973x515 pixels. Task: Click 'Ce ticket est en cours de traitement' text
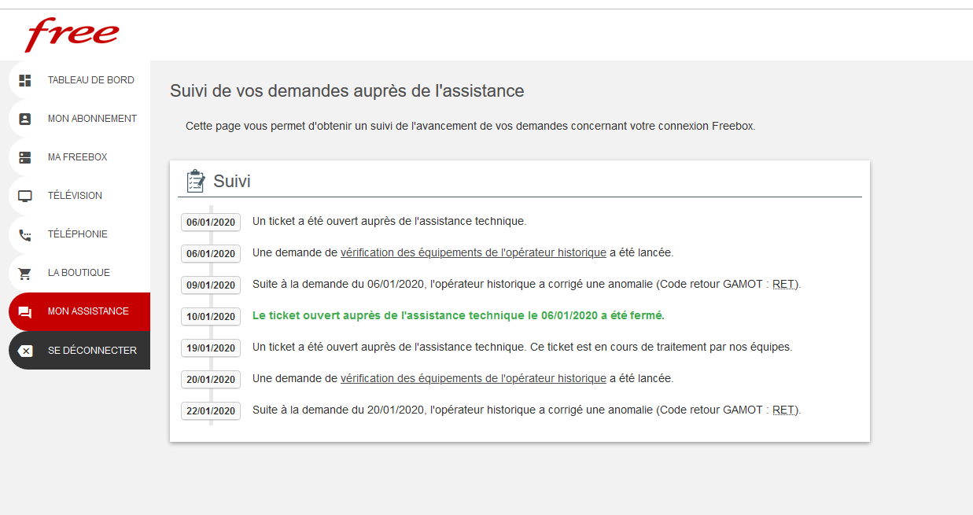pos(661,347)
